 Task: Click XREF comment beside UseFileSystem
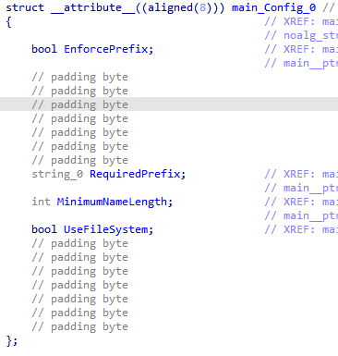301,229
